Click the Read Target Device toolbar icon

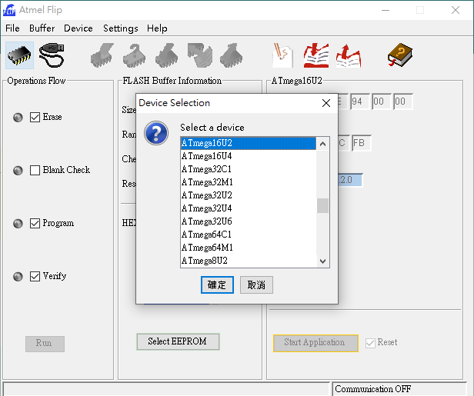[232, 55]
